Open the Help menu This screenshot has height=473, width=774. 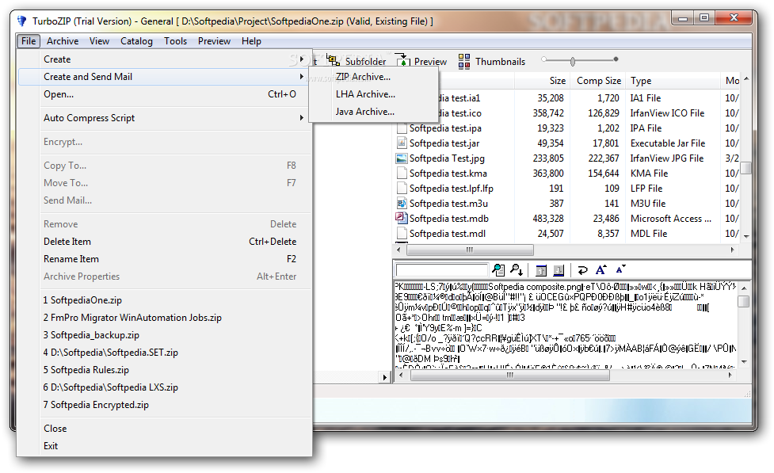(x=251, y=41)
